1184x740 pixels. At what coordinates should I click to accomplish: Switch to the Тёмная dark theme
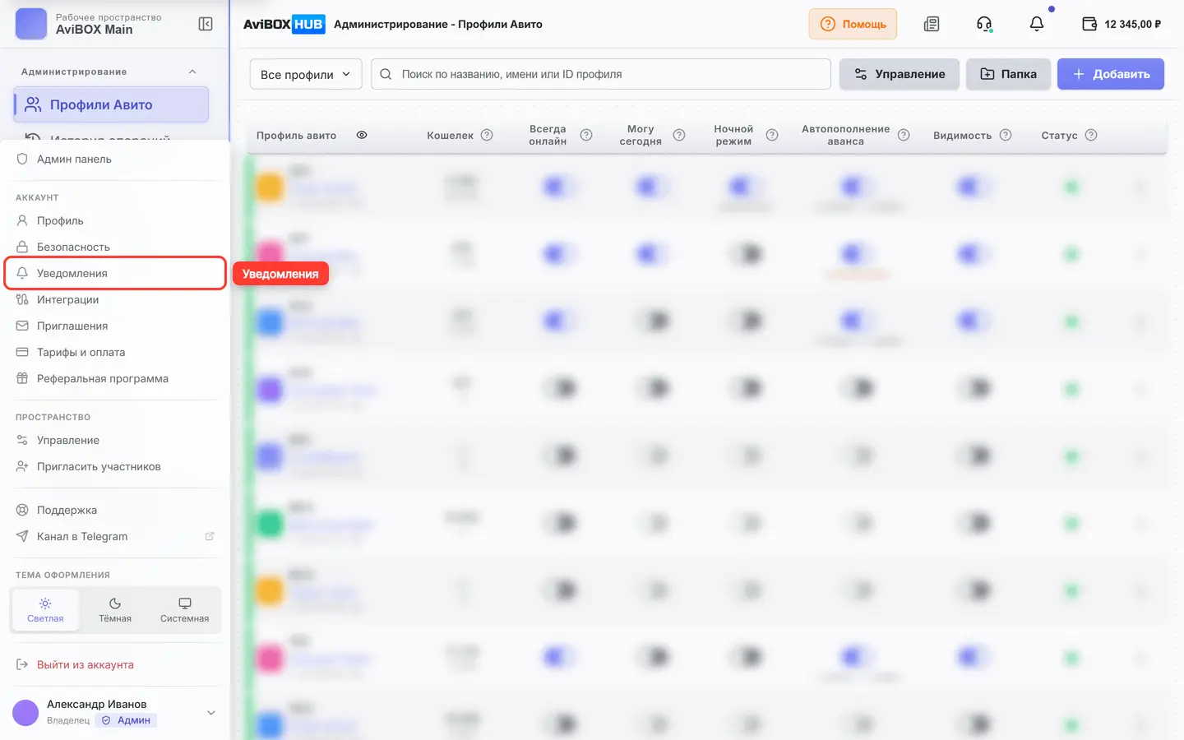[x=115, y=609]
